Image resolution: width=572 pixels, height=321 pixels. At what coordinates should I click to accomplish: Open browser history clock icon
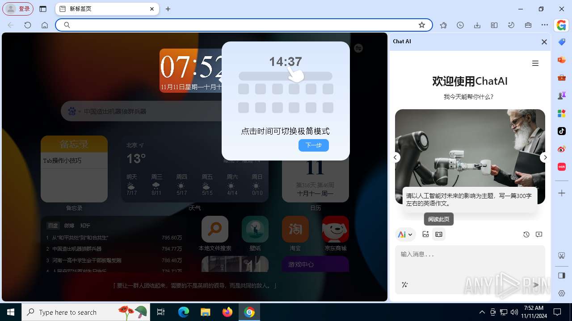[460, 25]
